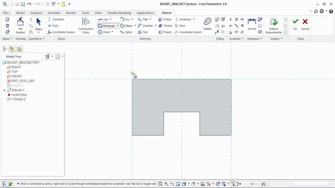Select the Arc sketch tool
Image resolution: width=335 pixels, height=188 pixels.
click(125, 20)
